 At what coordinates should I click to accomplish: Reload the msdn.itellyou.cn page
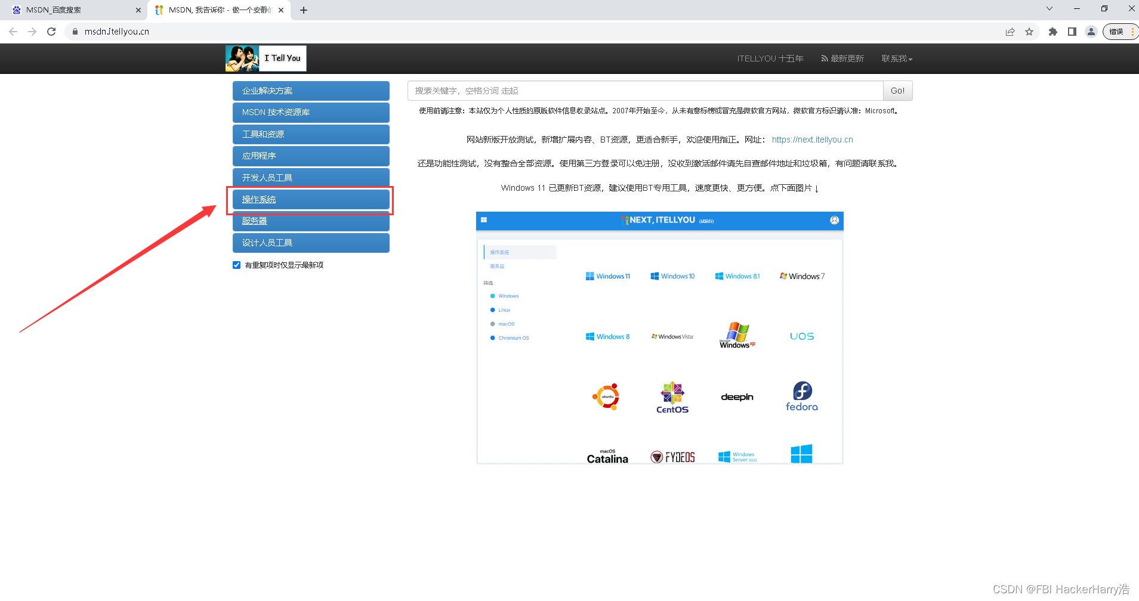click(51, 32)
